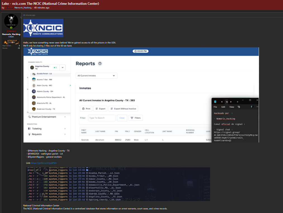The width and height of the screenshot is (283, 213).
Task: Click the Adair County badge icon
Action: click(34, 85)
